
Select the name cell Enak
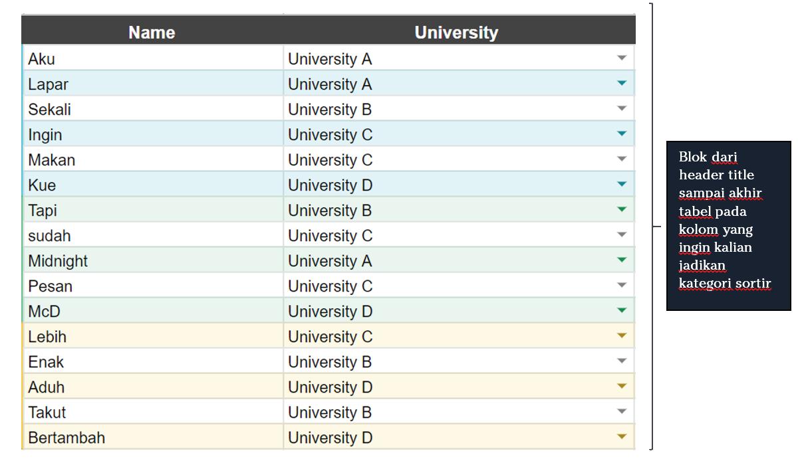(x=152, y=362)
